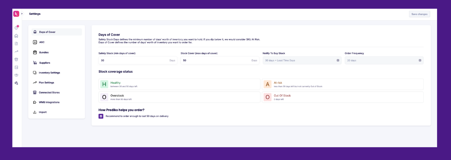Open the Inventory Settings section label
The height and width of the screenshot is (160, 451).
click(50, 72)
